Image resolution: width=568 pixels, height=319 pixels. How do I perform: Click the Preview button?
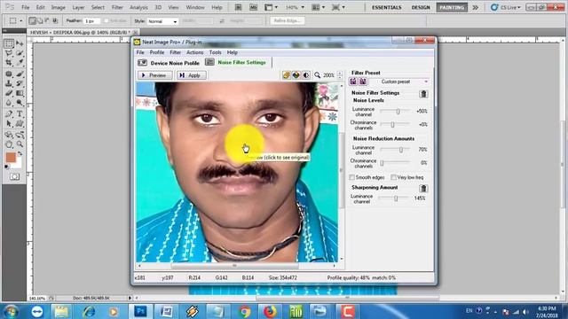(x=154, y=75)
